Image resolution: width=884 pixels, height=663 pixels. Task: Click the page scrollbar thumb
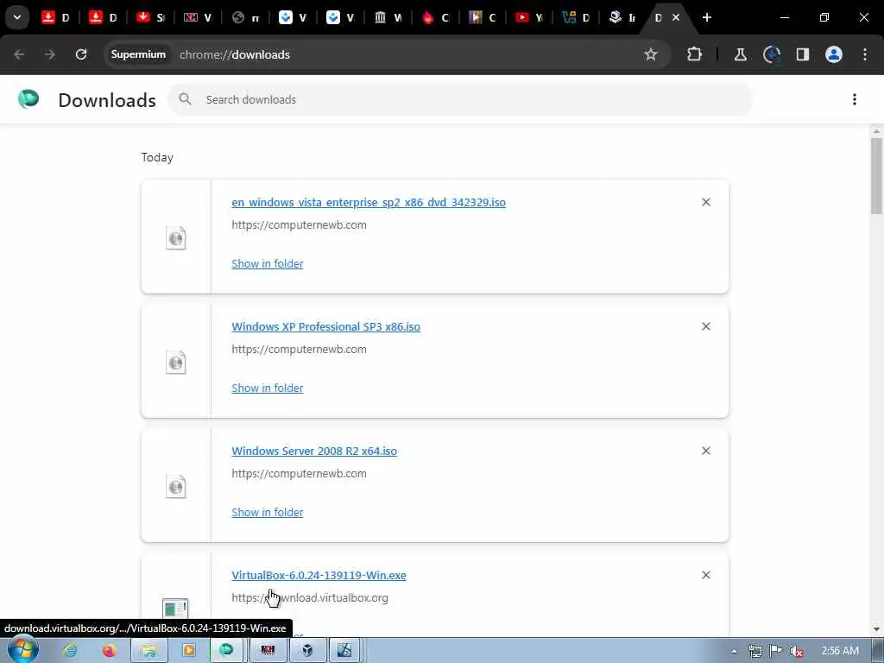point(876,176)
